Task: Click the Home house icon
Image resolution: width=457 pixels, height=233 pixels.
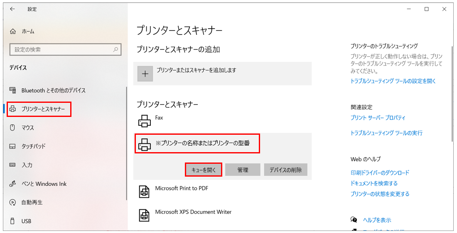Action: click(x=13, y=32)
